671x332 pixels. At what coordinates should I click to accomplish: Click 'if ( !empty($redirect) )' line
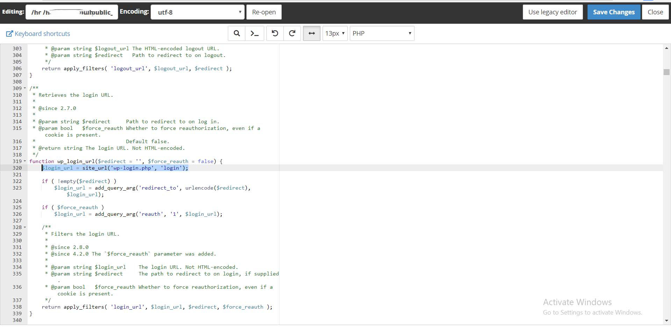[79, 181]
